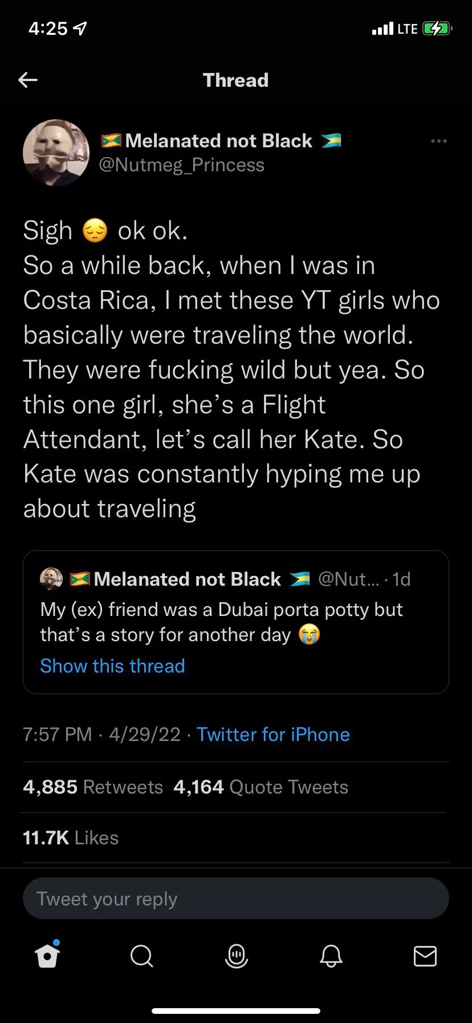Open the @Nutmeg_Princess handle profile
This screenshot has width=472, height=1023.
click(x=181, y=165)
